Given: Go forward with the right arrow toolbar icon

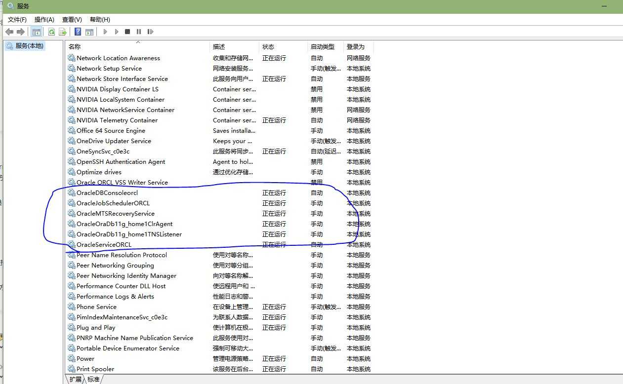Looking at the screenshot, I should coord(21,32).
